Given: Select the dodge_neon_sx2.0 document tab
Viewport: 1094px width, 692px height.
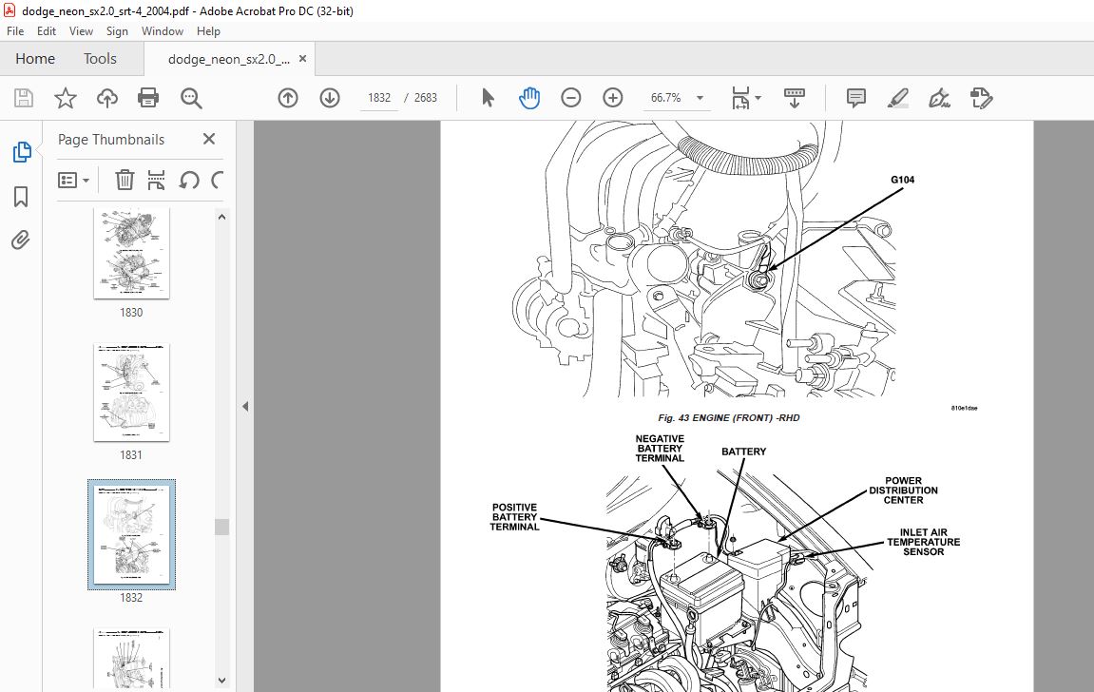Looking at the screenshot, I should click(229, 59).
